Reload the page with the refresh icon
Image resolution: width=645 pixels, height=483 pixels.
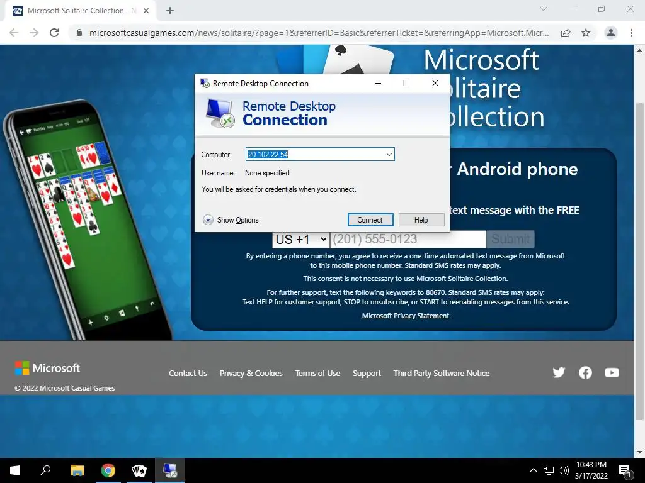pos(54,33)
